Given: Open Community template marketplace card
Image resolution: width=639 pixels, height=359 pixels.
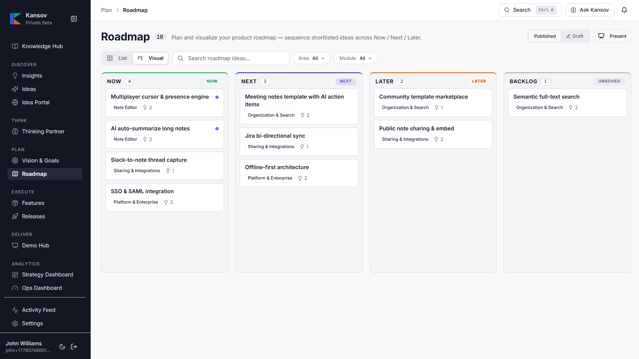Looking at the screenshot, I should click(433, 102).
